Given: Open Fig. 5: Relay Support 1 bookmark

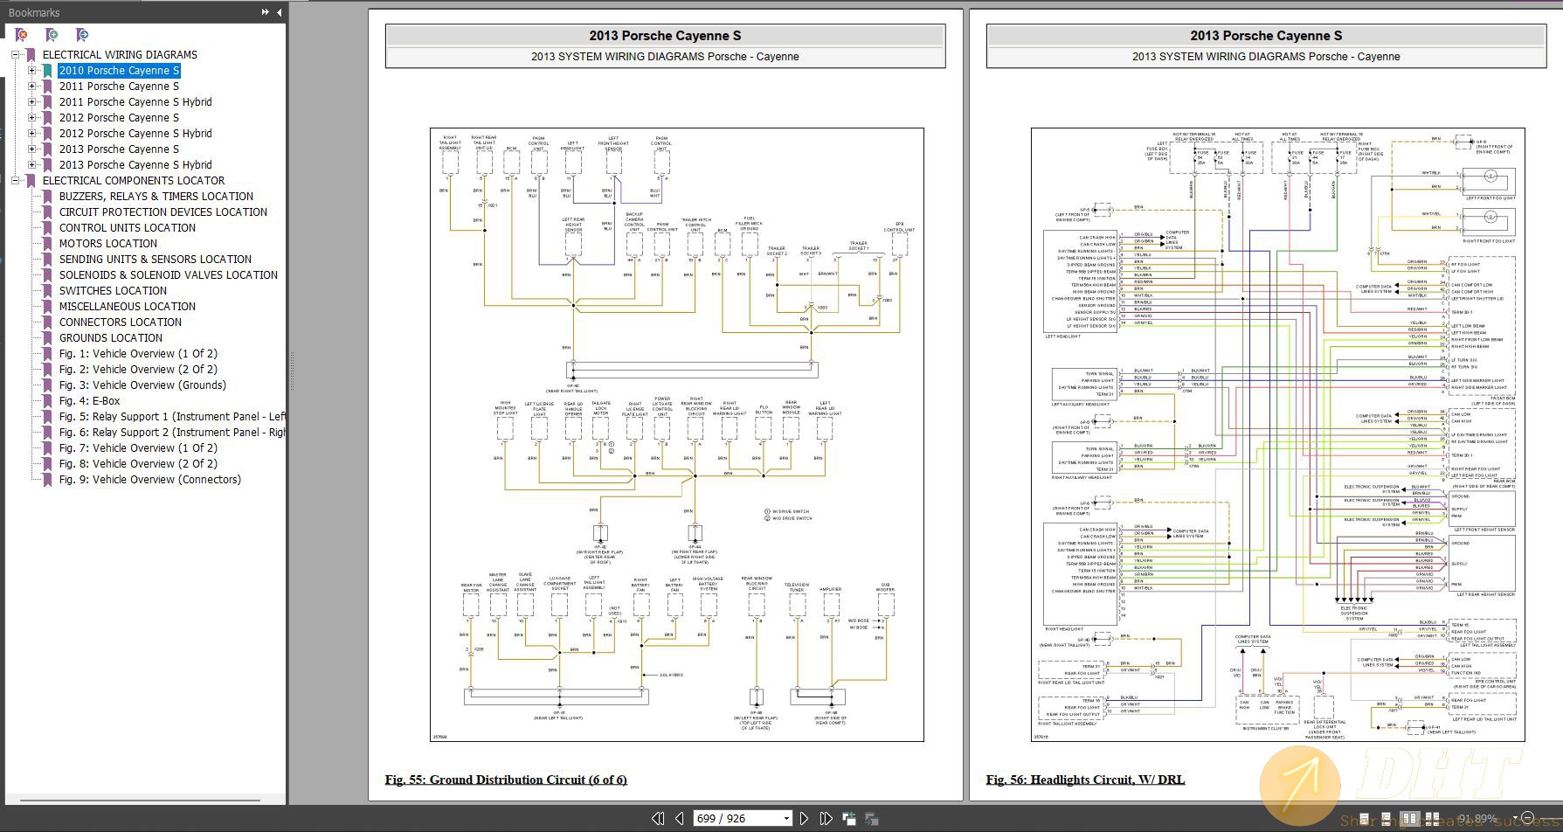Looking at the screenshot, I should (172, 416).
